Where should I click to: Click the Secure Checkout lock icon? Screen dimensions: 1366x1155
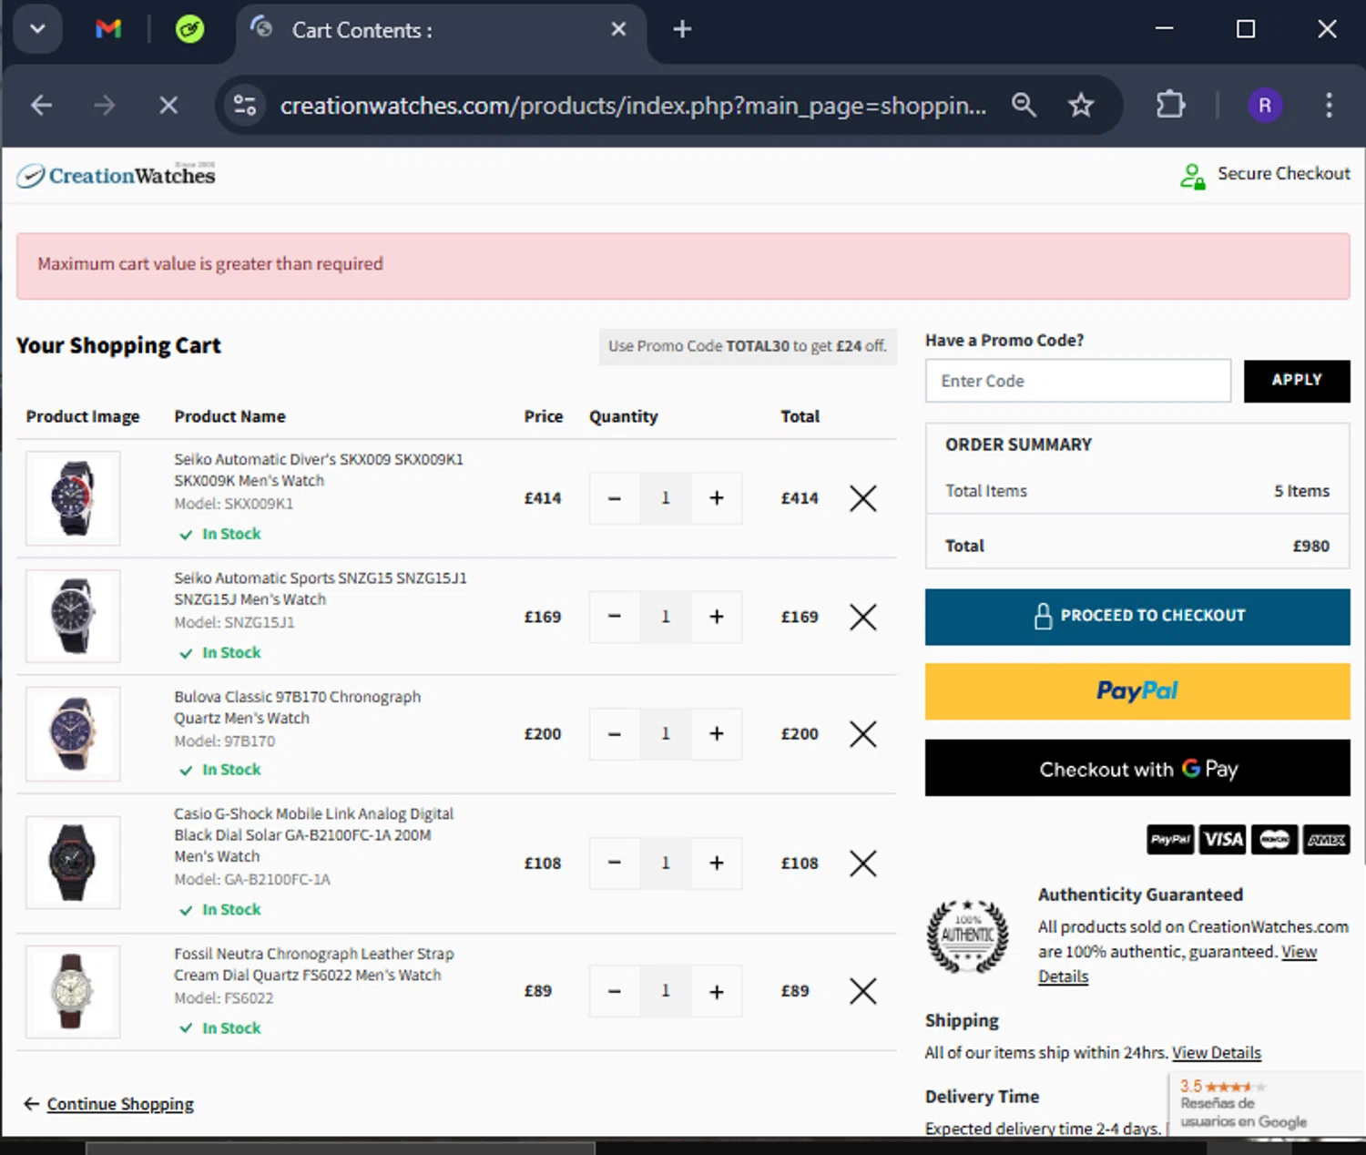pos(1192,176)
